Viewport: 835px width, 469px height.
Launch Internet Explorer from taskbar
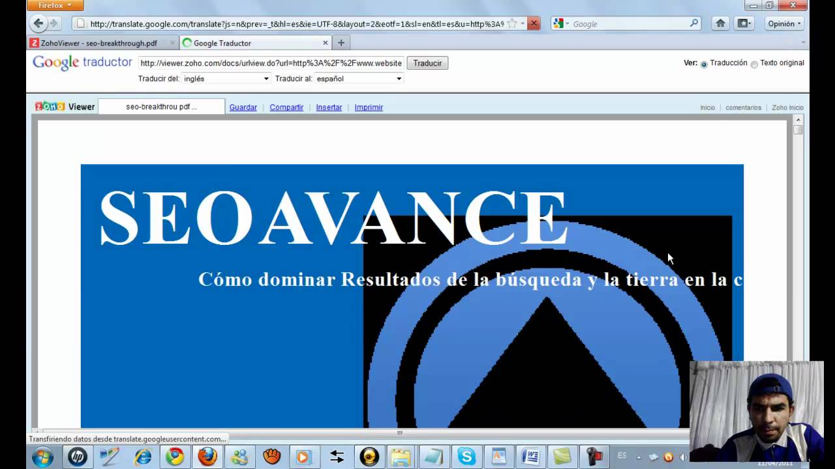tap(142, 457)
